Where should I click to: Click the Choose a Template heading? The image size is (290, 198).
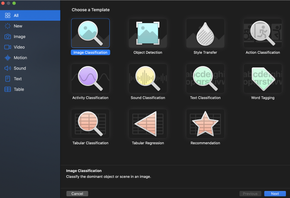[x=91, y=10]
